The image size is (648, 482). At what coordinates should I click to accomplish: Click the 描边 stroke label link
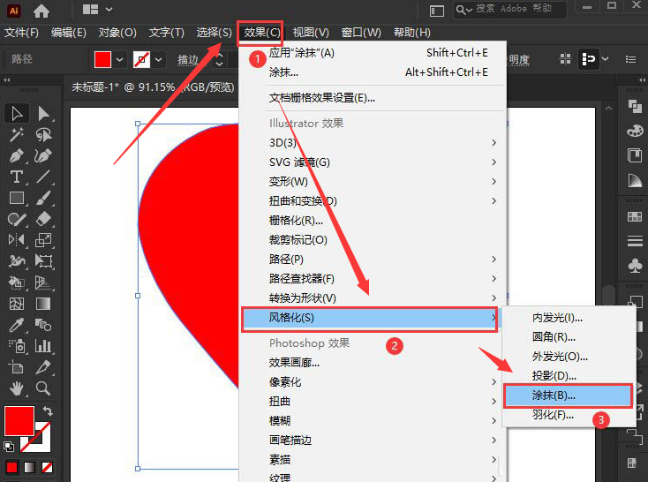pos(188,60)
